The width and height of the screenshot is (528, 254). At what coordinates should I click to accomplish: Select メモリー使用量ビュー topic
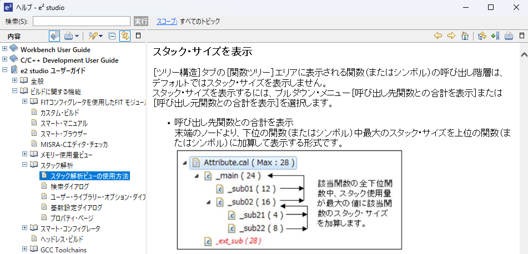(66, 155)
